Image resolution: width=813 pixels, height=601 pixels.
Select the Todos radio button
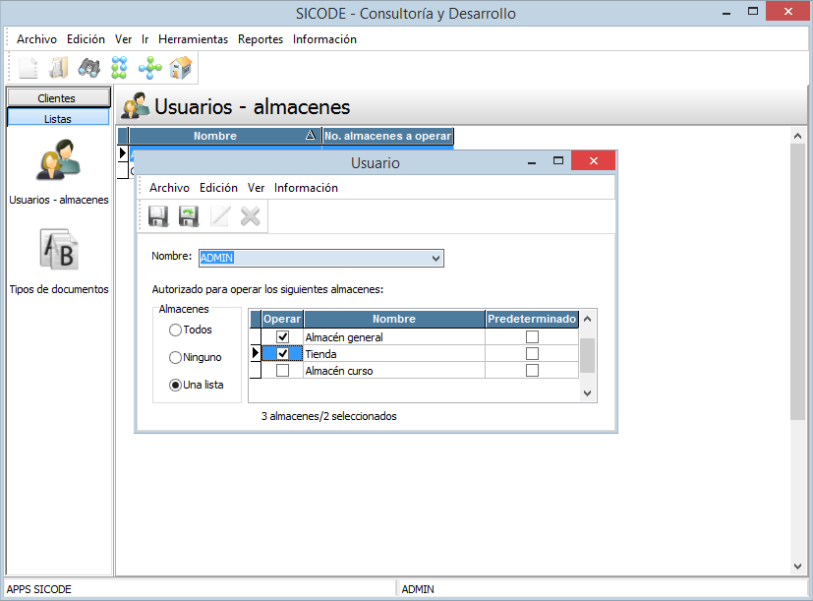coord(176,331)
